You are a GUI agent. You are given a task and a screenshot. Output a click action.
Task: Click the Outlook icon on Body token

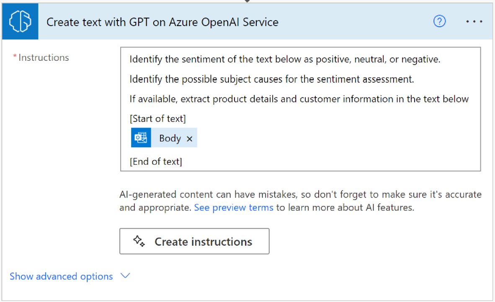click(141, 138)
